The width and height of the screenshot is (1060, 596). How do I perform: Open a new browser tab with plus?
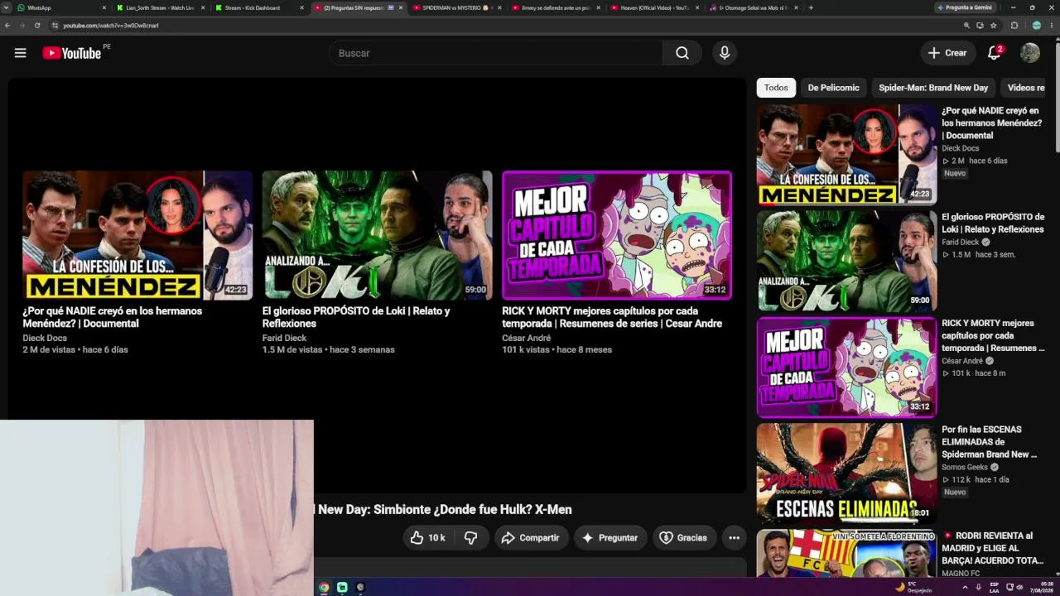tap(811, 7)
